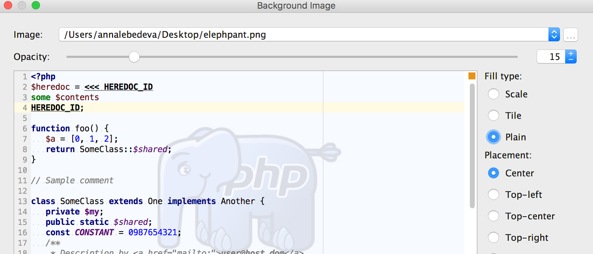Choose Center placement
593x254 pixels.
493,173
